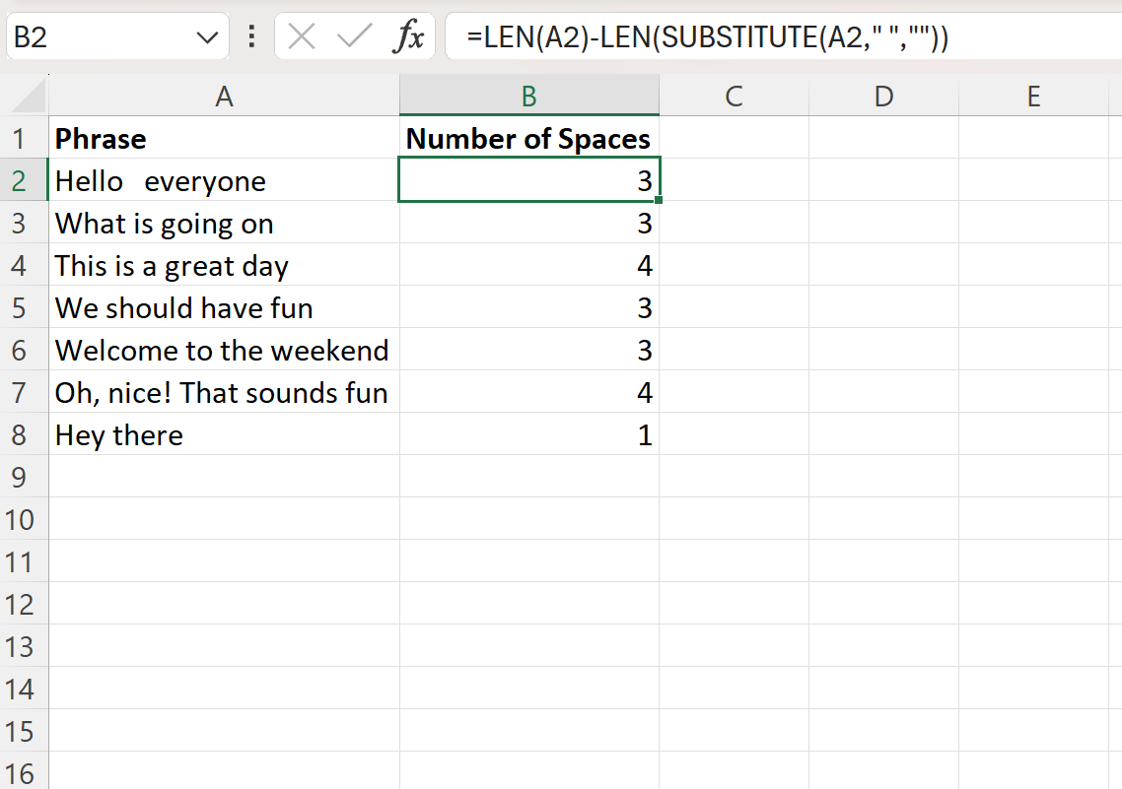1122x789 pixels.
Task: Select column B header
Action: (x=528, y=96)
